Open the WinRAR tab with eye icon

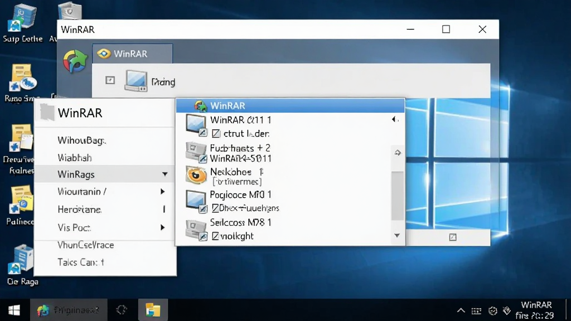(133, 54)
